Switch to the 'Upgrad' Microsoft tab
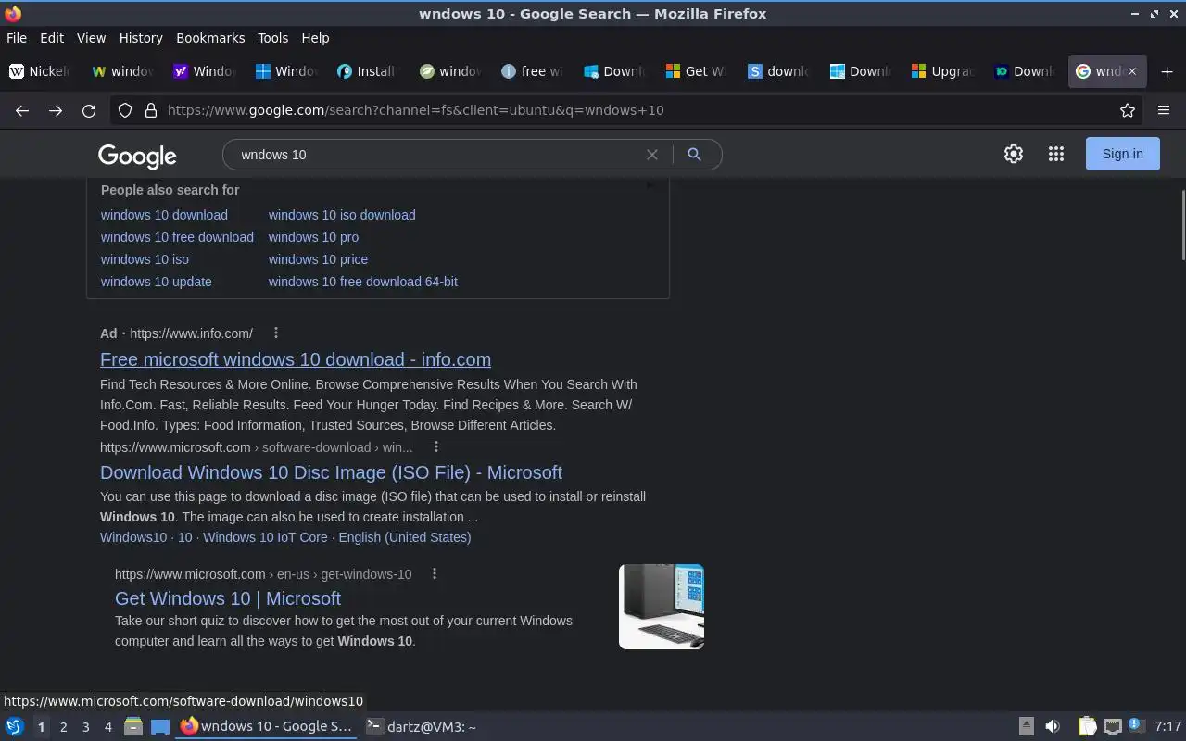 point(941,71)
